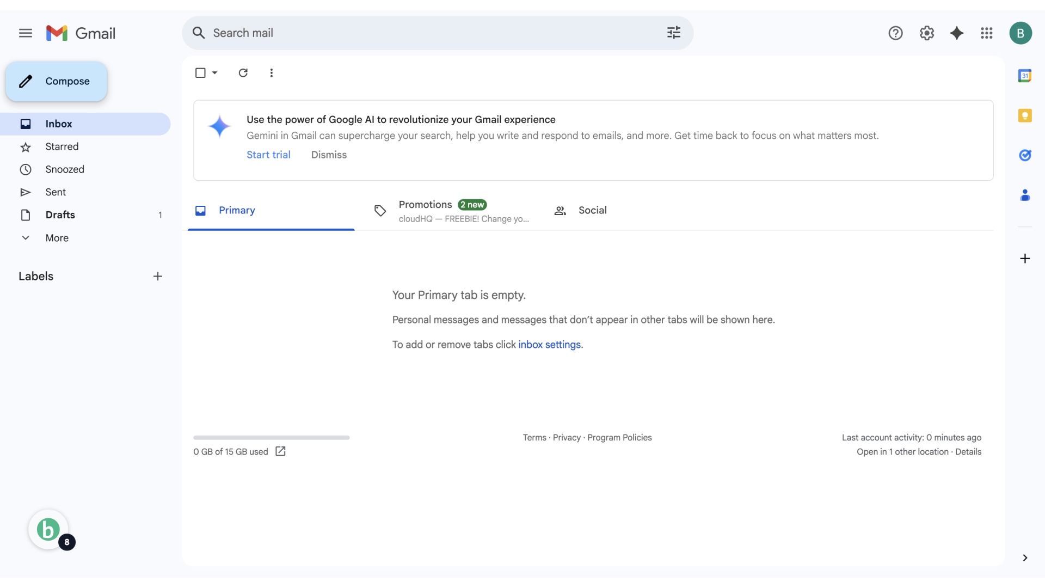Compose a new email

[x=57, y=82]
